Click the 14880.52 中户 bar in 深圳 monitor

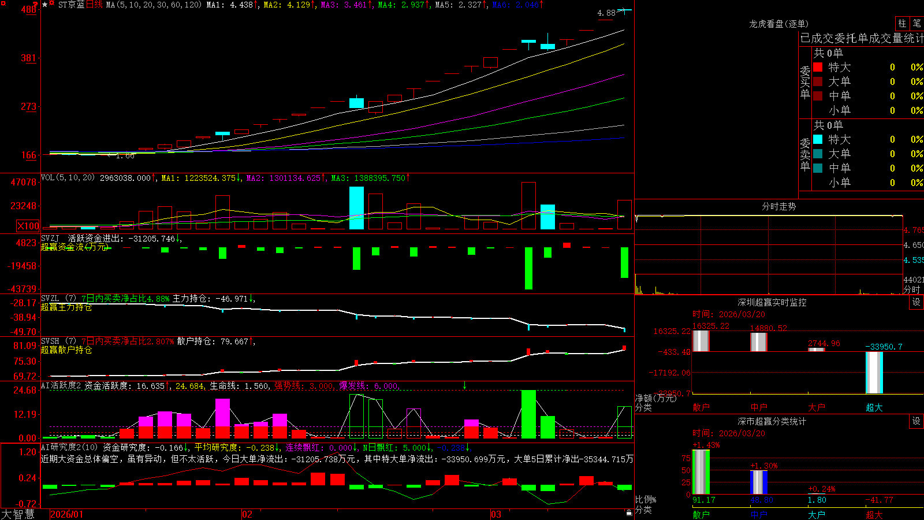[x=759, y=341]
